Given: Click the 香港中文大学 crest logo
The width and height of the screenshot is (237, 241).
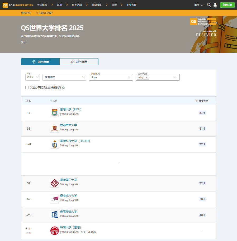Looking at the screenshot, I should tap(55, 129).
